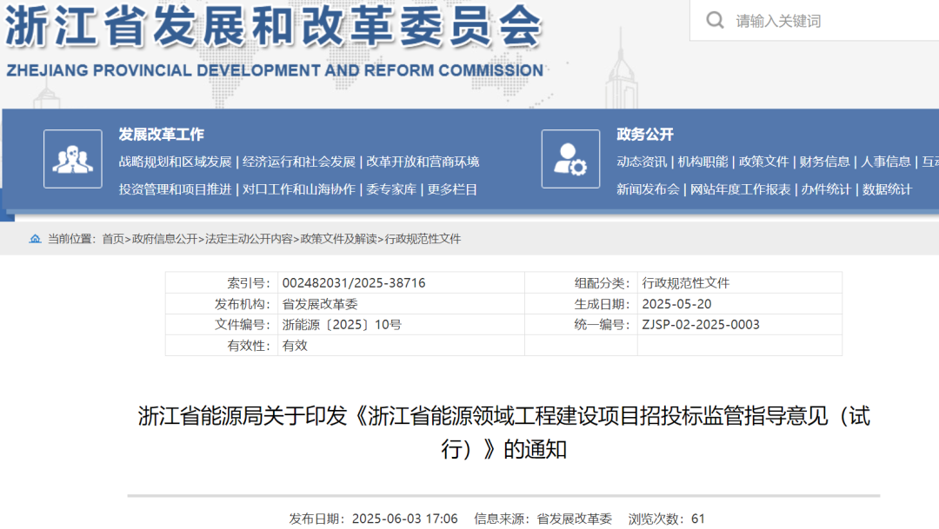
Task: Click 政策文件及解读 breadcrumb link
Action: 339,239
